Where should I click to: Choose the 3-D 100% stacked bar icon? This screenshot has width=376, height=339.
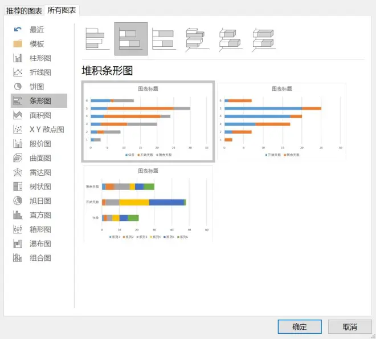[x=264, y=39]
